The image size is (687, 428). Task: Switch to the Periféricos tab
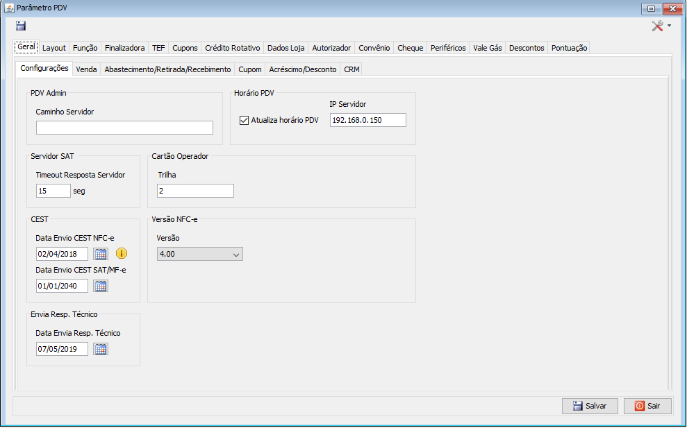448,48
